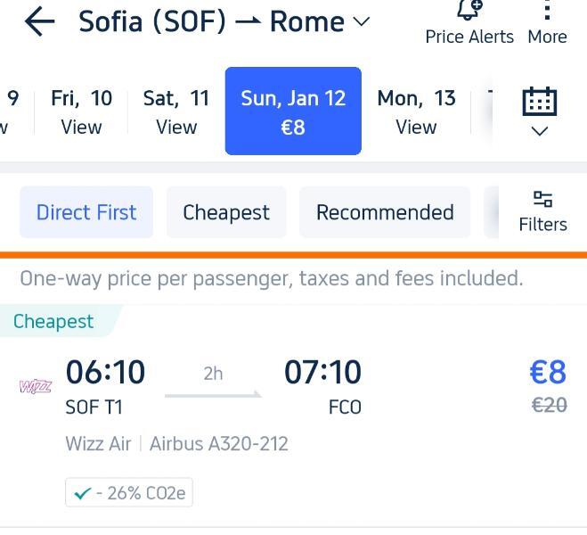This screenshot has width=587, height=535.
Task: Select the Direct First sort tab
Action: tap(86, 212)
